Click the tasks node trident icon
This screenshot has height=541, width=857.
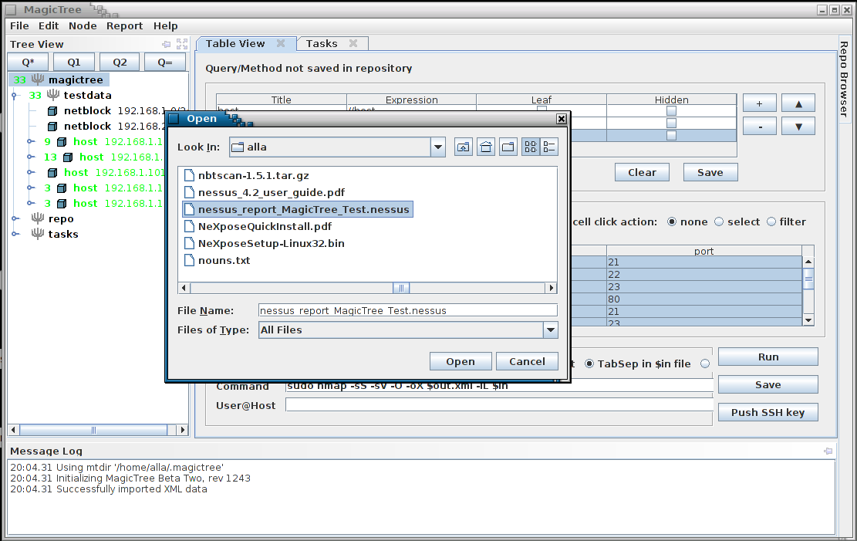[x=38, y=234]
